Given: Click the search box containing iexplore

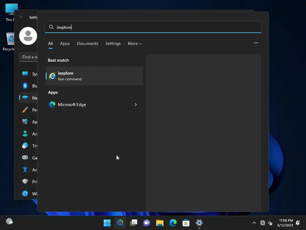Looking at the screenshot, I should tap(153, 27).
